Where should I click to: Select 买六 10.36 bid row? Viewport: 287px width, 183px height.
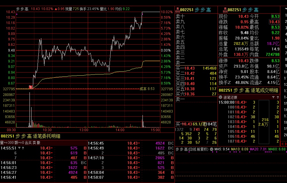click(196, 94)
